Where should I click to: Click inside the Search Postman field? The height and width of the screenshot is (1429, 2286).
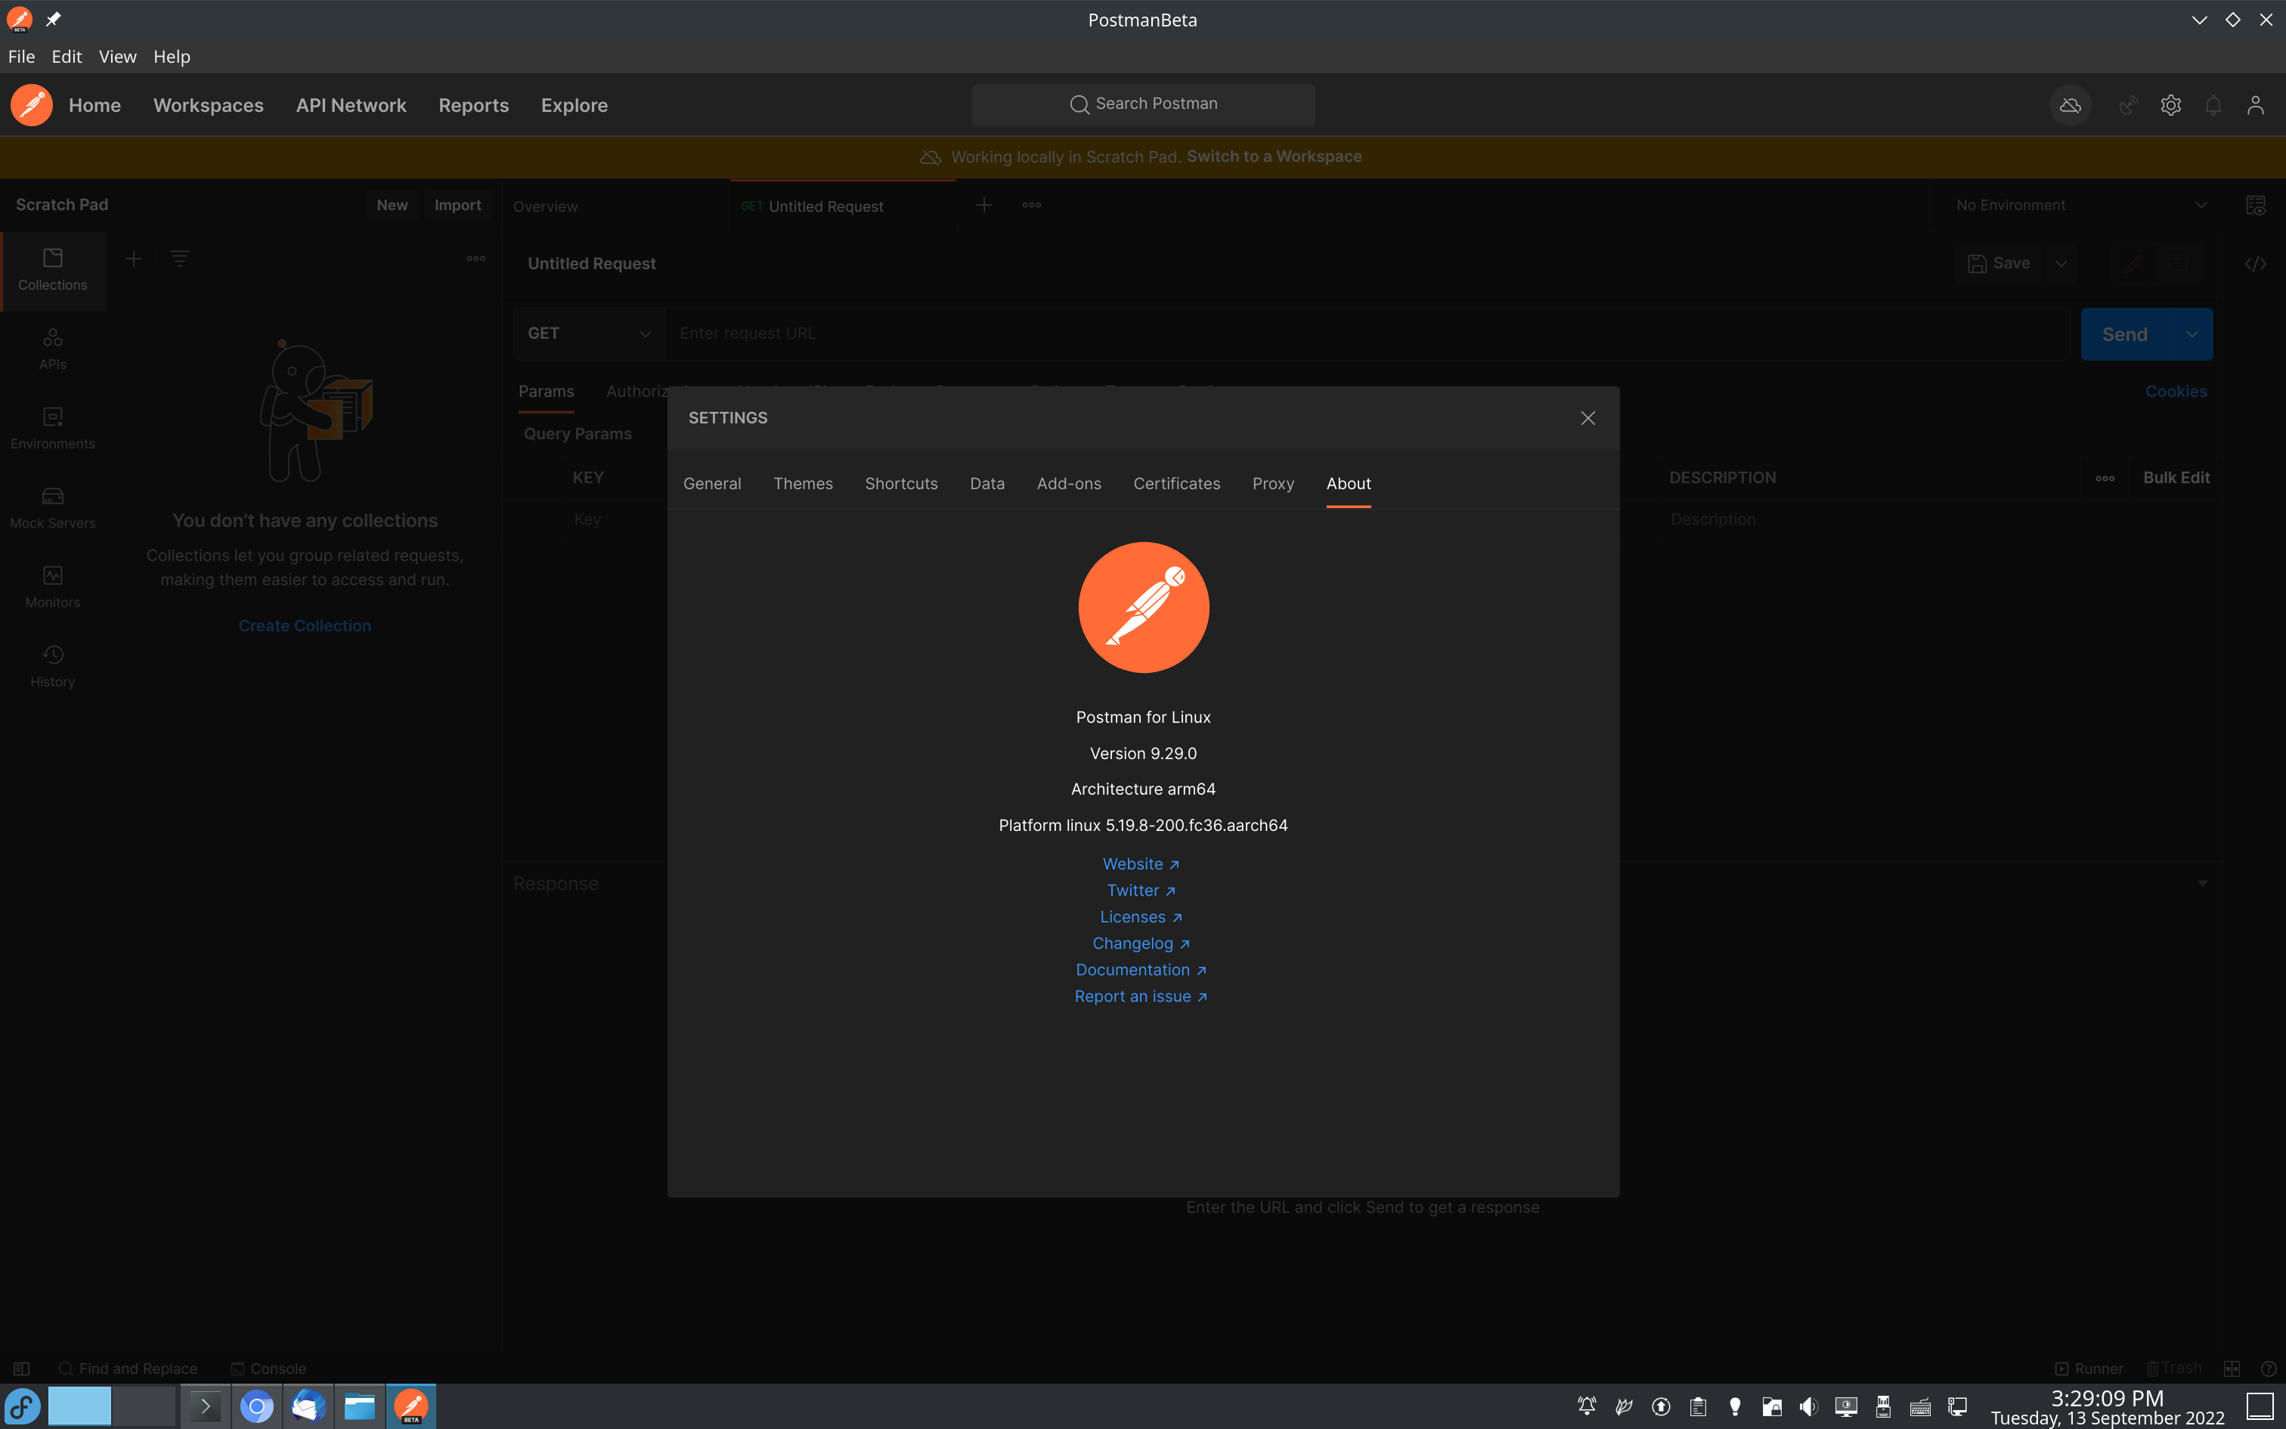[1143, 104]
